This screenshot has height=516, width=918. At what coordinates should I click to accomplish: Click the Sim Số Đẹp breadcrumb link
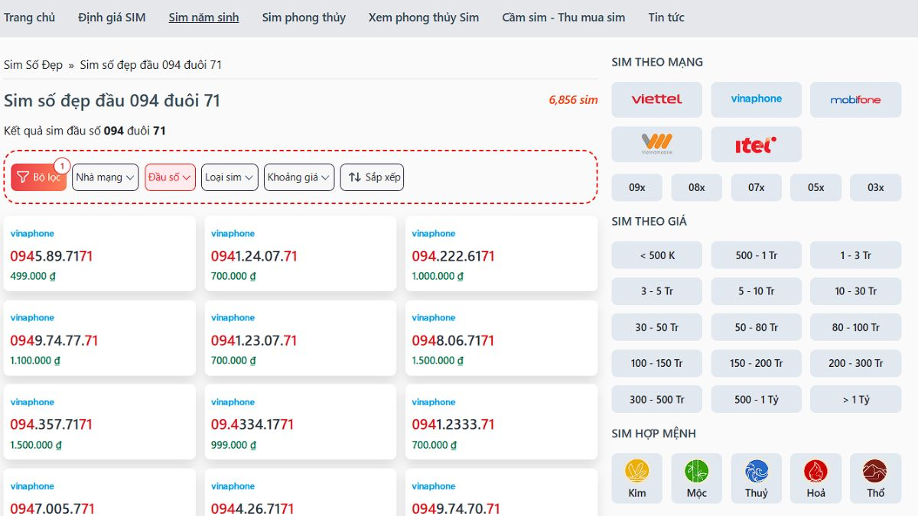(33, 65)
